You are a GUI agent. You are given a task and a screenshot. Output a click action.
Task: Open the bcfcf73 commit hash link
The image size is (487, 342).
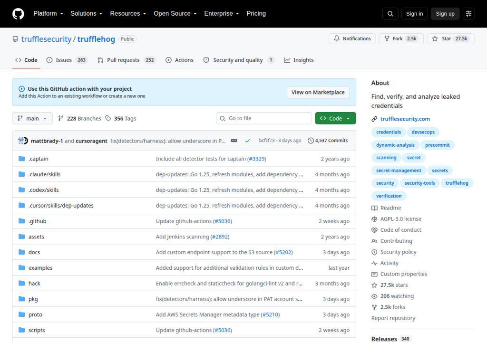tap(267, 141)
